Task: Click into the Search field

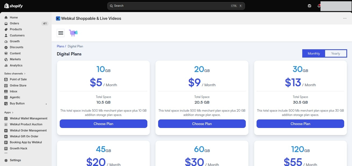Action: coord(176,6)
